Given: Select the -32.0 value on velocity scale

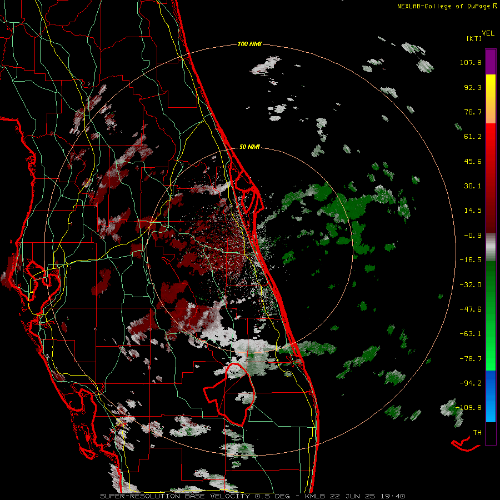Looking at the screenshot, I should click(471, 285).
